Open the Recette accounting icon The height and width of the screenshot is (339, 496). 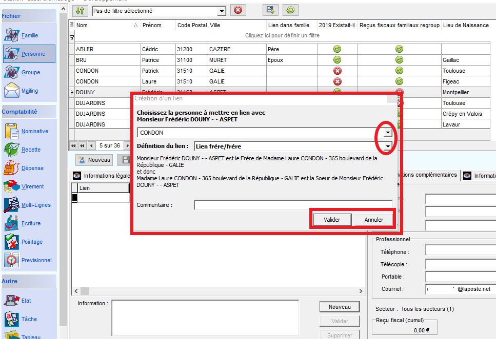pos(12,150)
